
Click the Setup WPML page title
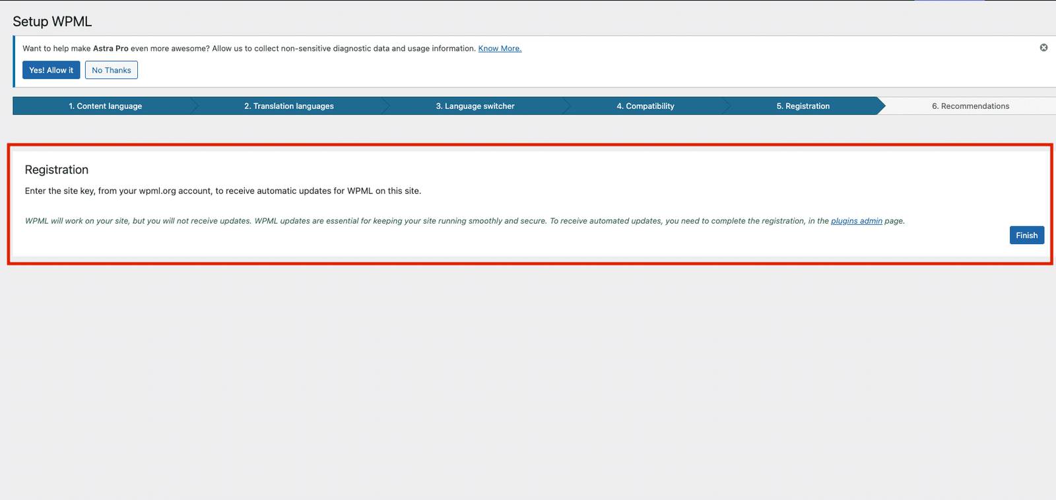click(x=52, y=22)
